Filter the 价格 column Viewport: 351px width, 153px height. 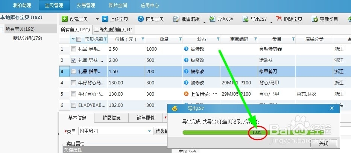(143, 39)
